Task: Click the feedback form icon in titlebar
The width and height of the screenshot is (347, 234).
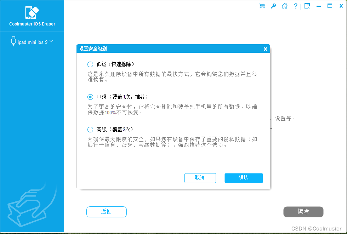Action: (307, 6)
